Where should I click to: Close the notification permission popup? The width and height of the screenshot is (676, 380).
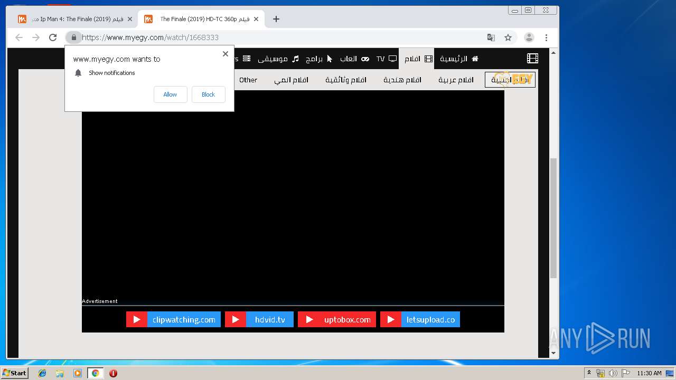[226, 54]
